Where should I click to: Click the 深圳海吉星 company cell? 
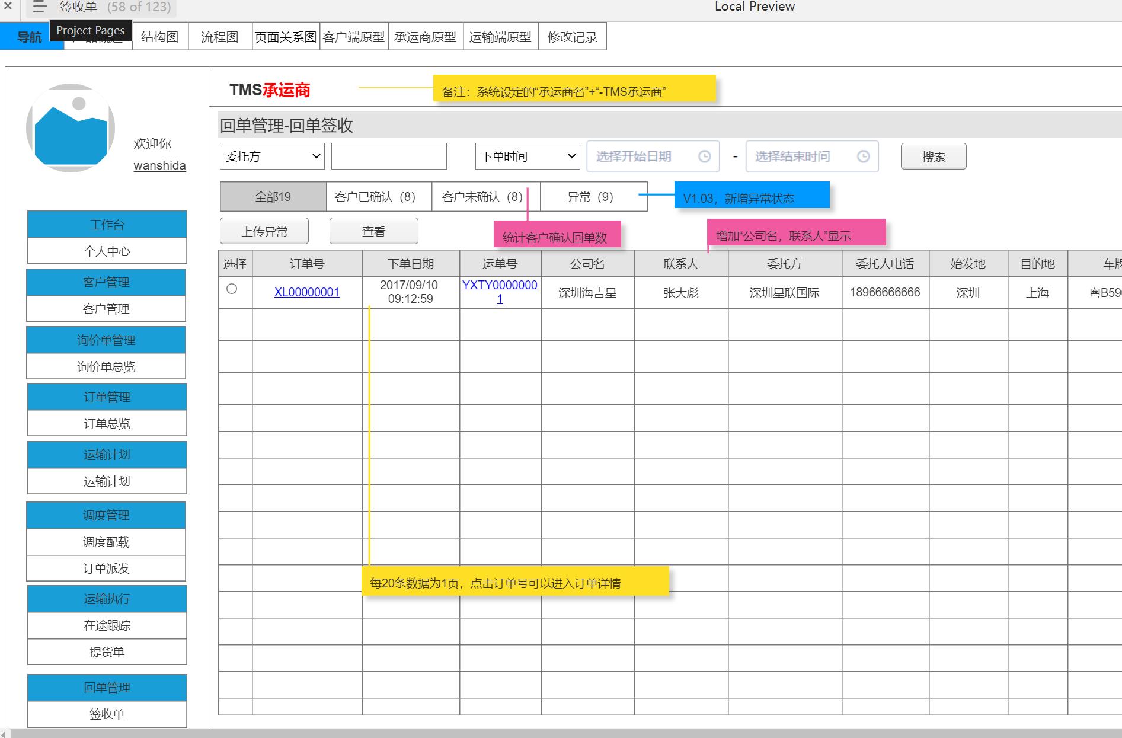tap(588, 293)
